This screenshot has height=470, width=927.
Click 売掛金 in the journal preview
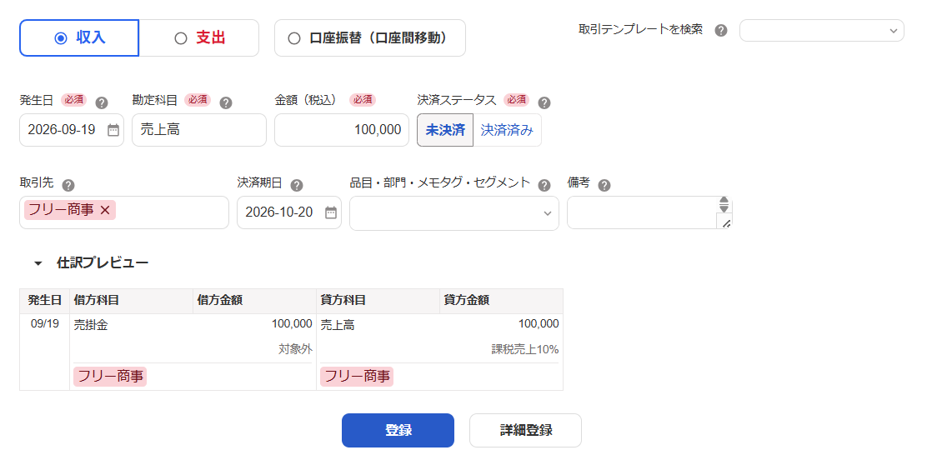click(x=91, y=324)
